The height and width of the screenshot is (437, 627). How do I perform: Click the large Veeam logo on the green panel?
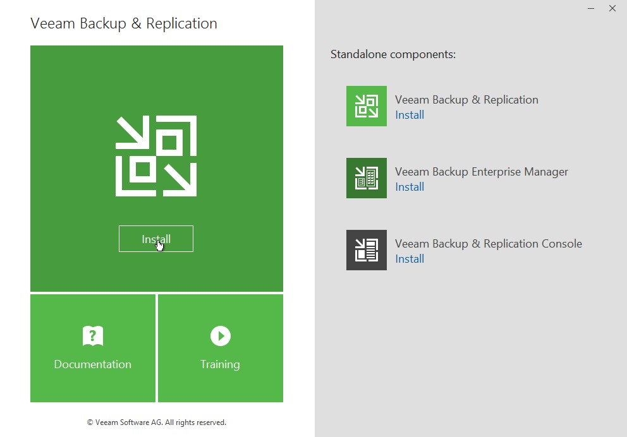(x=156, y=155)
